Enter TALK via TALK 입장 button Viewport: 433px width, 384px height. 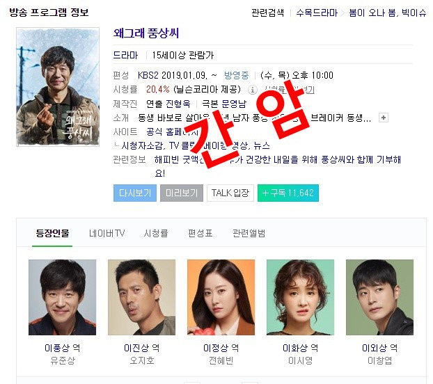[x=230, y=193]
